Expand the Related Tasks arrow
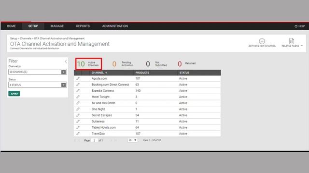This screenshot has width=309, height=173. pyautogui.click(x=302, y=46)
